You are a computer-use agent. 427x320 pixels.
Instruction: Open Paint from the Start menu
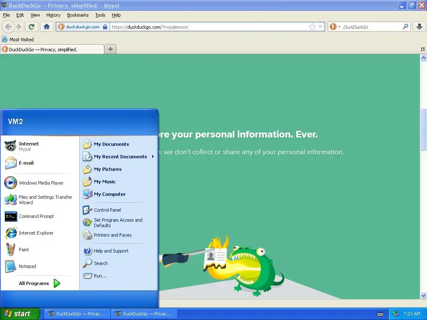[x=40, y=250]
